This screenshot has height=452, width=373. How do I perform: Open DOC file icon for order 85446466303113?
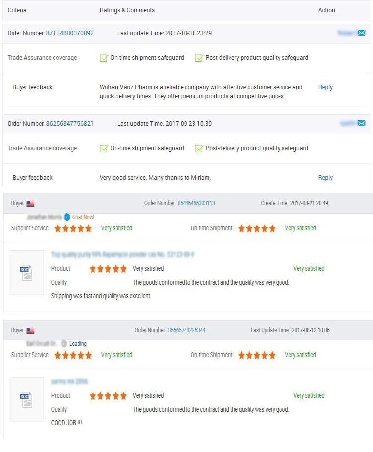click(x=26, y=272)
